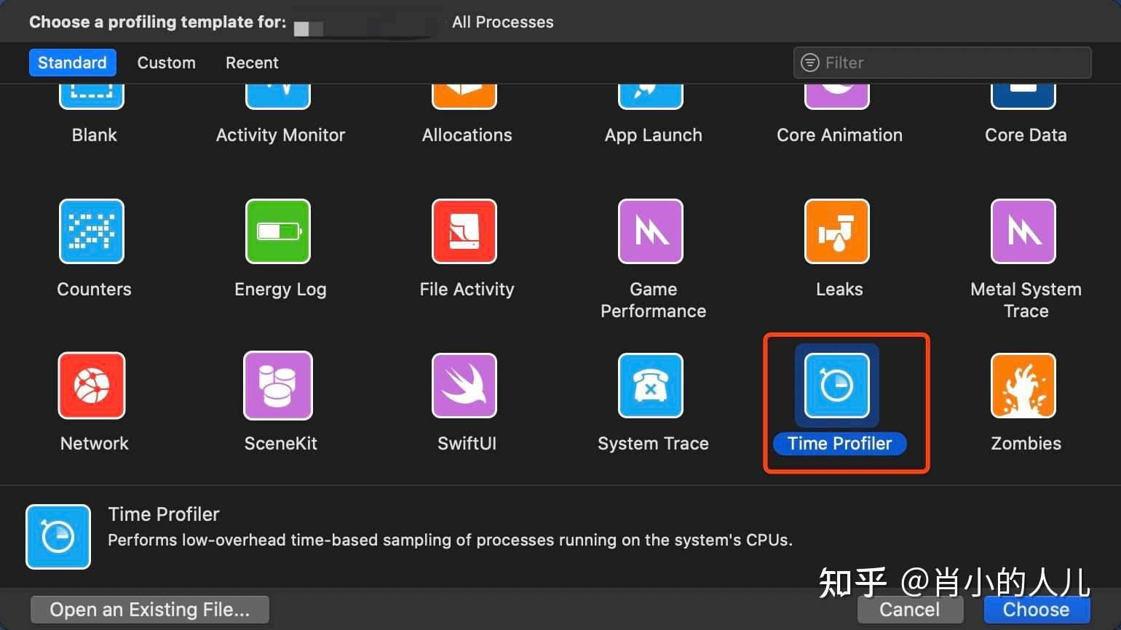The height and width of the screenshot is (630, 1121).
Task: Click the Core Animation label
Action: [839, 135]
